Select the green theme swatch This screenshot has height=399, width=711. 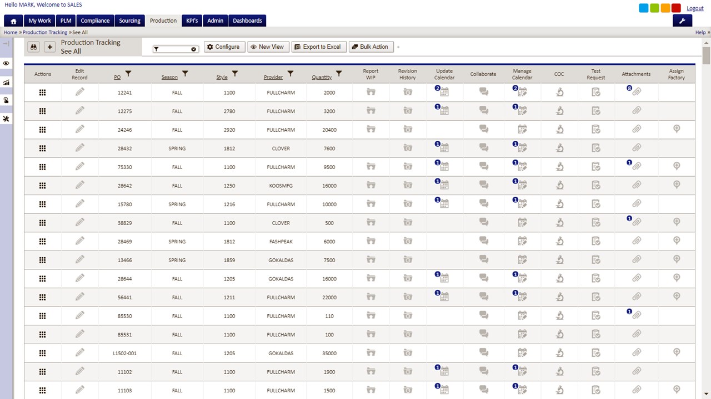coord(654,8)
